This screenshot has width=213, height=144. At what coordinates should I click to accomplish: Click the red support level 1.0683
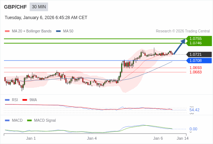click(195, 72)
